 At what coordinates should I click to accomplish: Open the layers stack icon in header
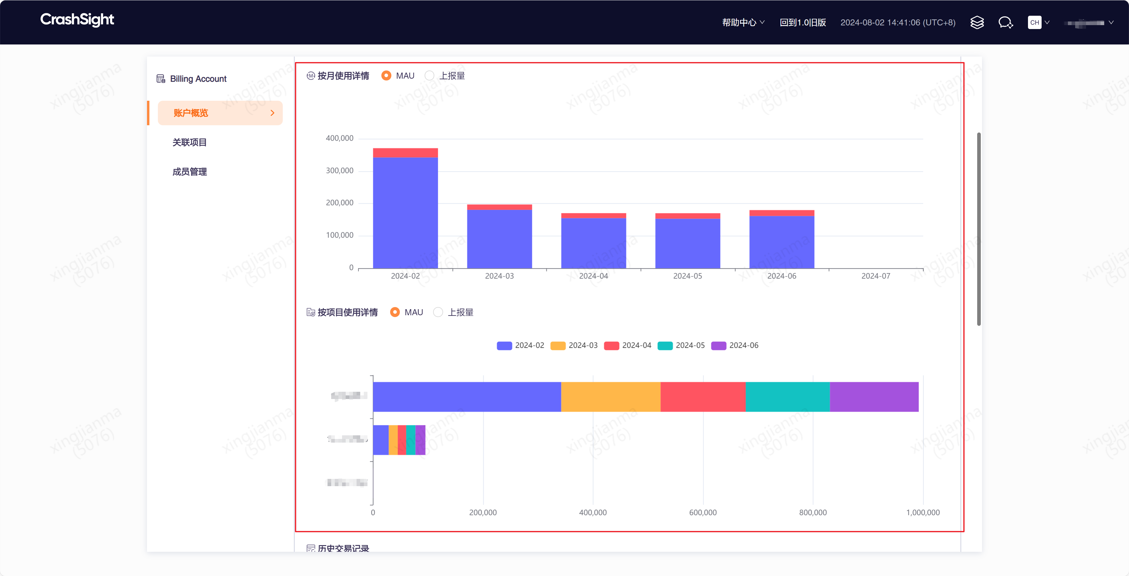pos(977,22)
